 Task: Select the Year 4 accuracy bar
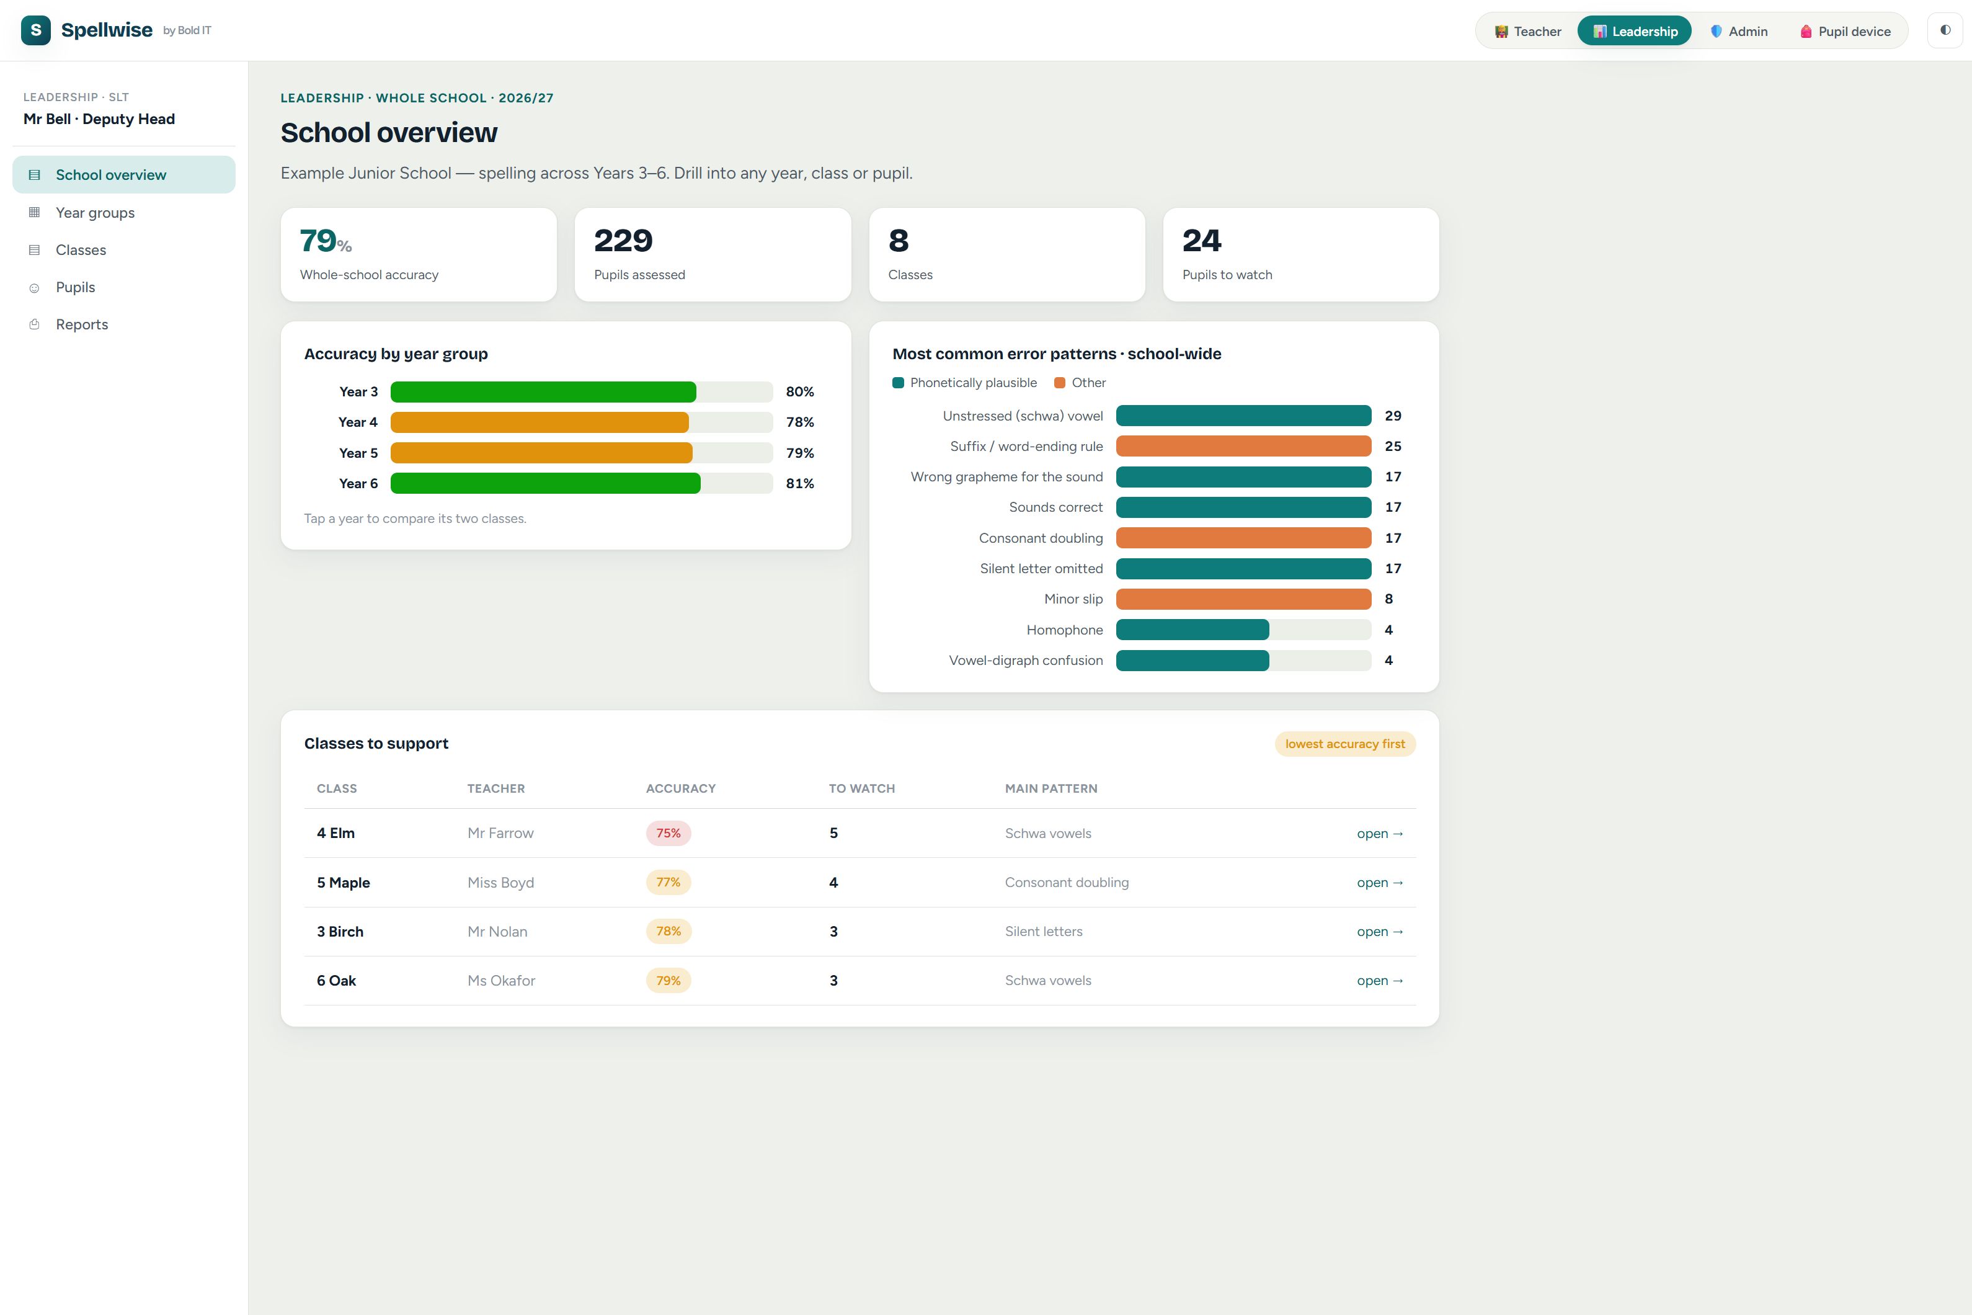click(x=581, y=422)
